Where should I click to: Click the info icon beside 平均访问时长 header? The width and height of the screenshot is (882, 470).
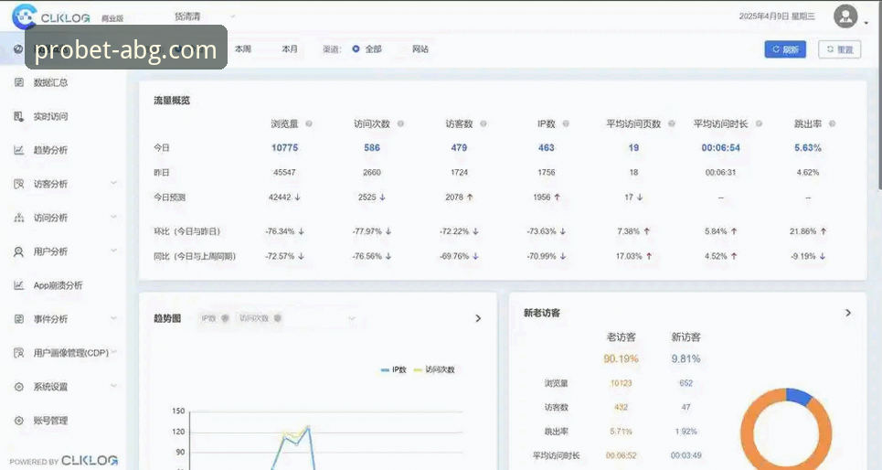point(759,123)
